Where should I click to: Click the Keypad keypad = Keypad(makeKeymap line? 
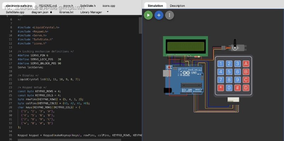80,135
